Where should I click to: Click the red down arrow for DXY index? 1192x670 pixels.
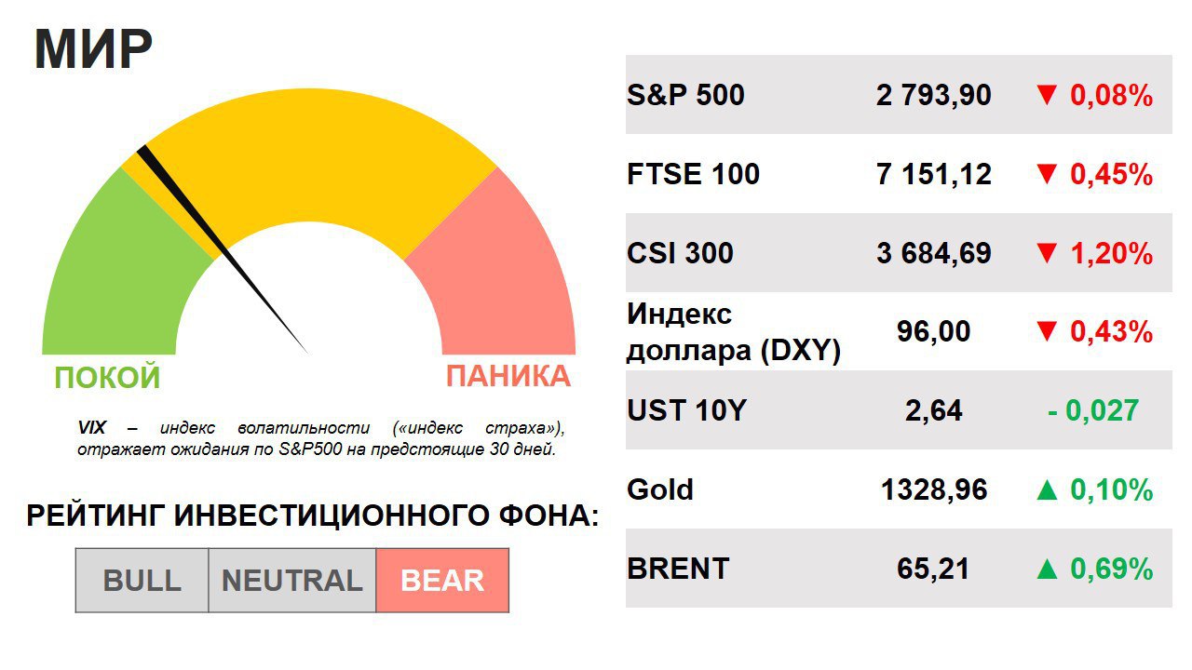1048,332
